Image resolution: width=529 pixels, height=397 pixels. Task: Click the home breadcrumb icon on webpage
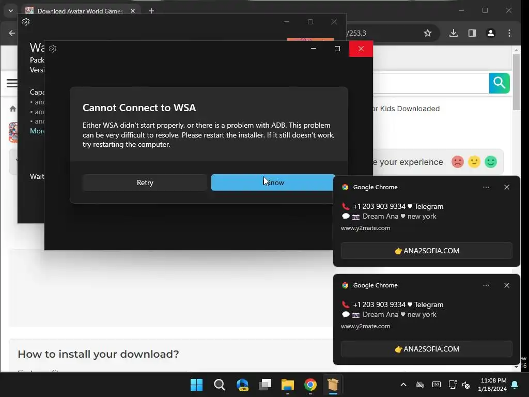13,109
